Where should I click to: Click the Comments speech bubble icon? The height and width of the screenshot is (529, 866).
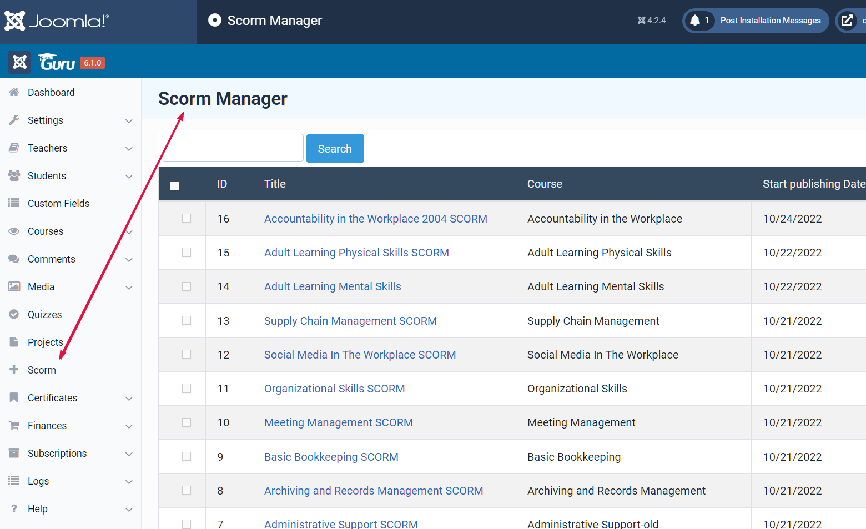coord(14,259)
